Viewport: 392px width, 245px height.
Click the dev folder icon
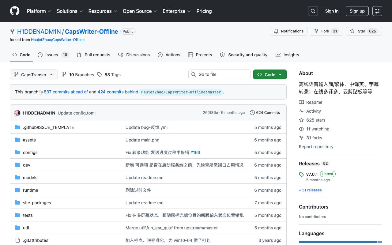[17, 165]
